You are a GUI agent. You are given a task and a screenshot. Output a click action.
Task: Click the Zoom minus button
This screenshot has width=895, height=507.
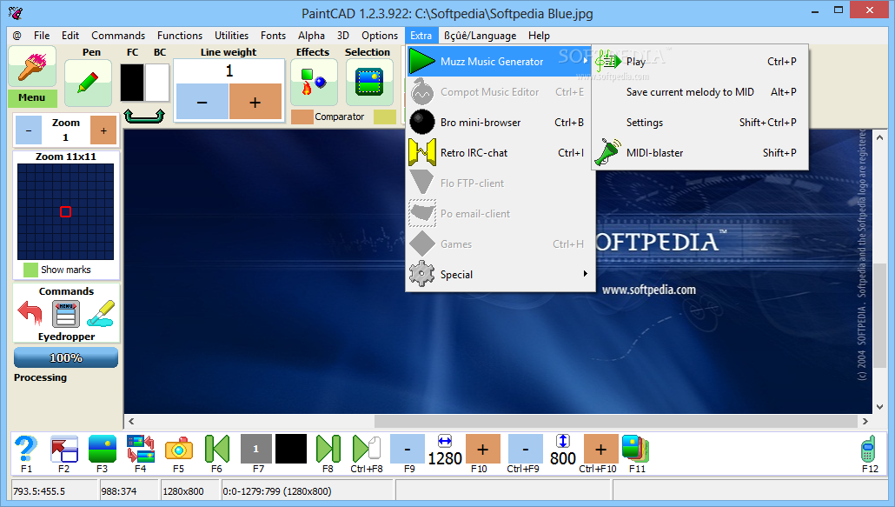click(29, 130)
